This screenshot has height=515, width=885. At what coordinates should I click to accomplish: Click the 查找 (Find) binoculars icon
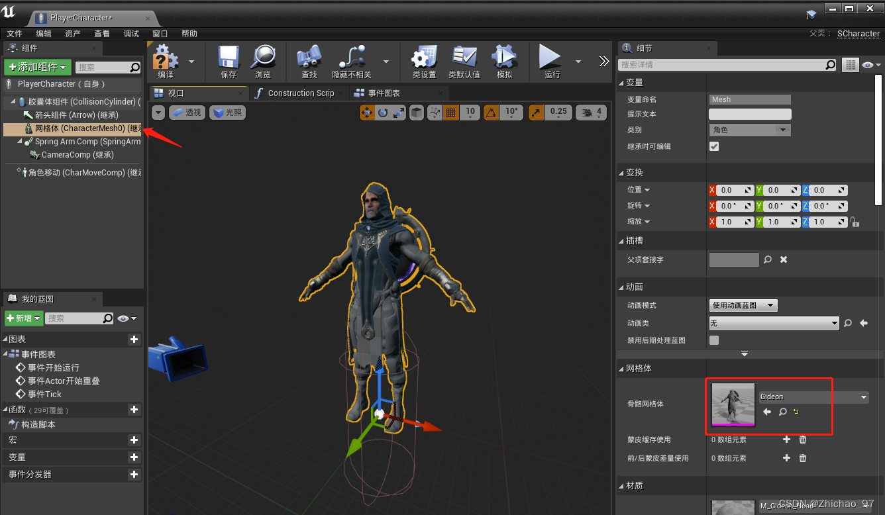309,58
